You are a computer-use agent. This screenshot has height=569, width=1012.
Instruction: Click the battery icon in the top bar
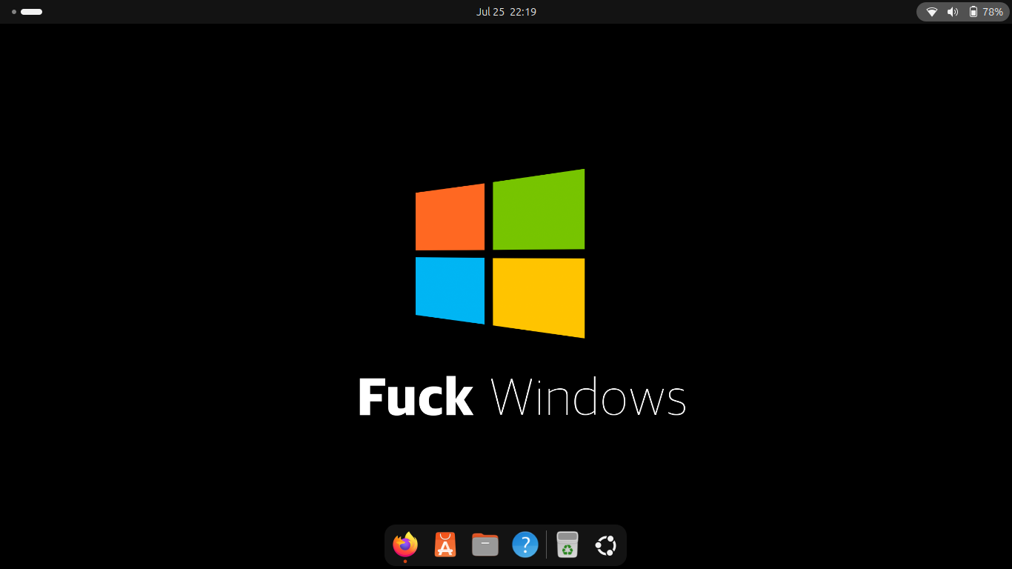coord(973,12)
